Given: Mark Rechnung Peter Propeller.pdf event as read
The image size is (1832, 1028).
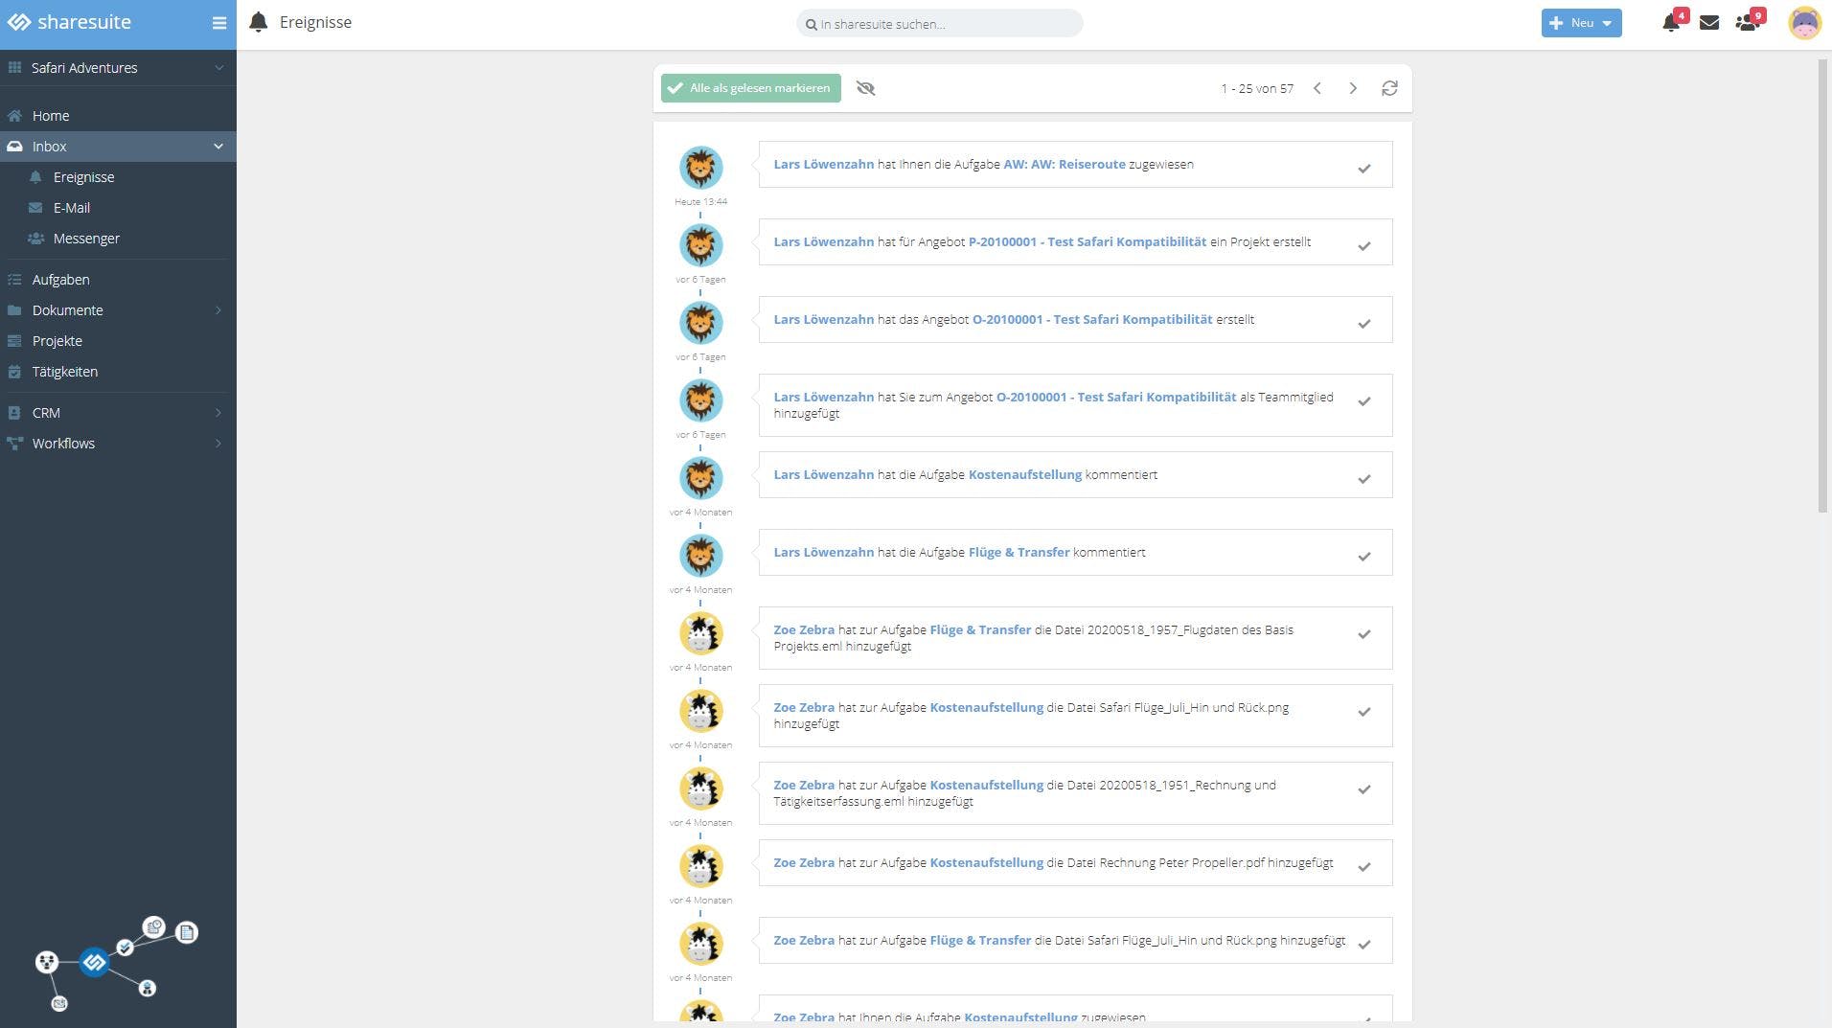Looking at the screenshot, I should (1363, 867).
